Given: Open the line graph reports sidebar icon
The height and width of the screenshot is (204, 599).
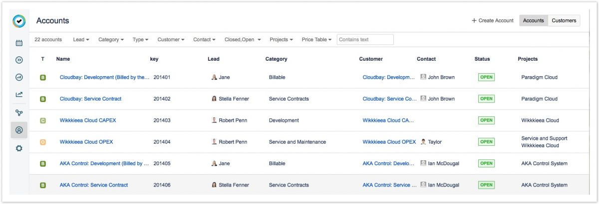Looking at the screenshot, I should tap(19, 95).
